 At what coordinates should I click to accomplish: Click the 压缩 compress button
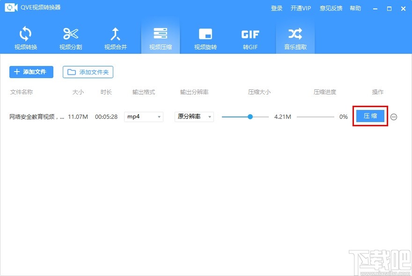click(370, 116)
